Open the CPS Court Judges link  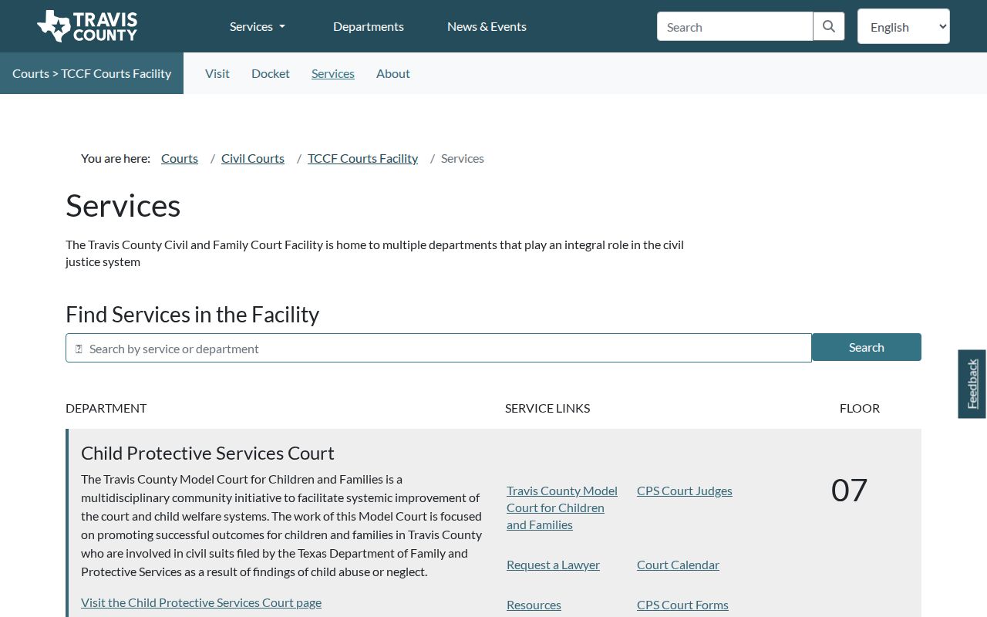(x=685, y=491)
